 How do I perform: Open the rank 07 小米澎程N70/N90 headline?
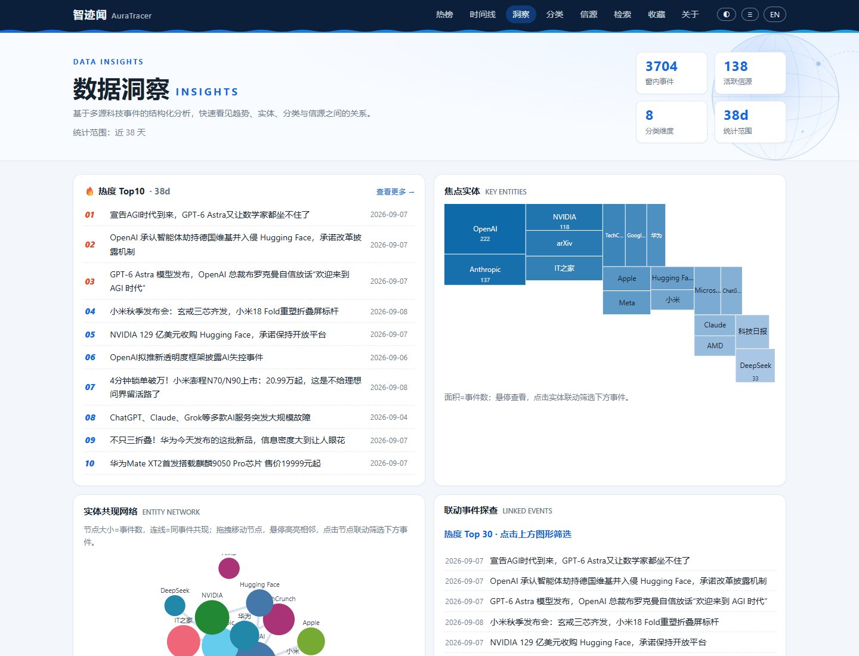coord(236,387)
